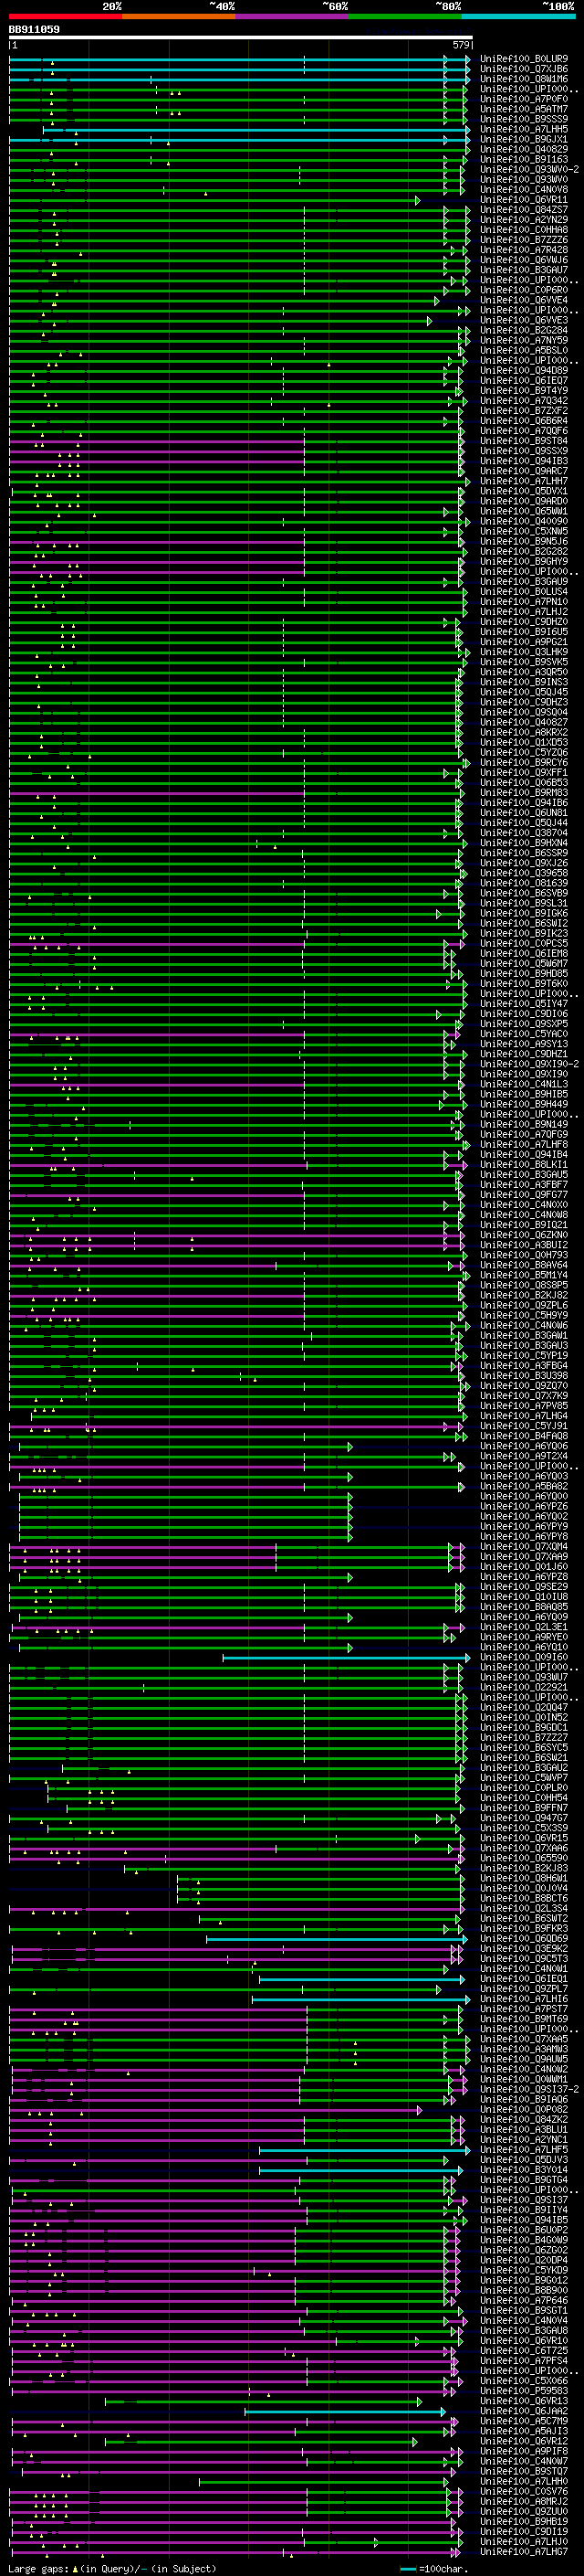Image resolution: width=584 pixels, height=2576 pixels.
Task: Select hit label UniRef100_A9PIF8
Action: coord(523,2451)
